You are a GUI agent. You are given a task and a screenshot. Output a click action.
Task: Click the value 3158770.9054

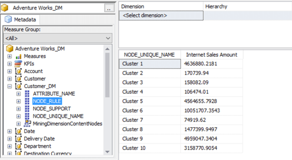pyautogui.click(x=201, y=148)
